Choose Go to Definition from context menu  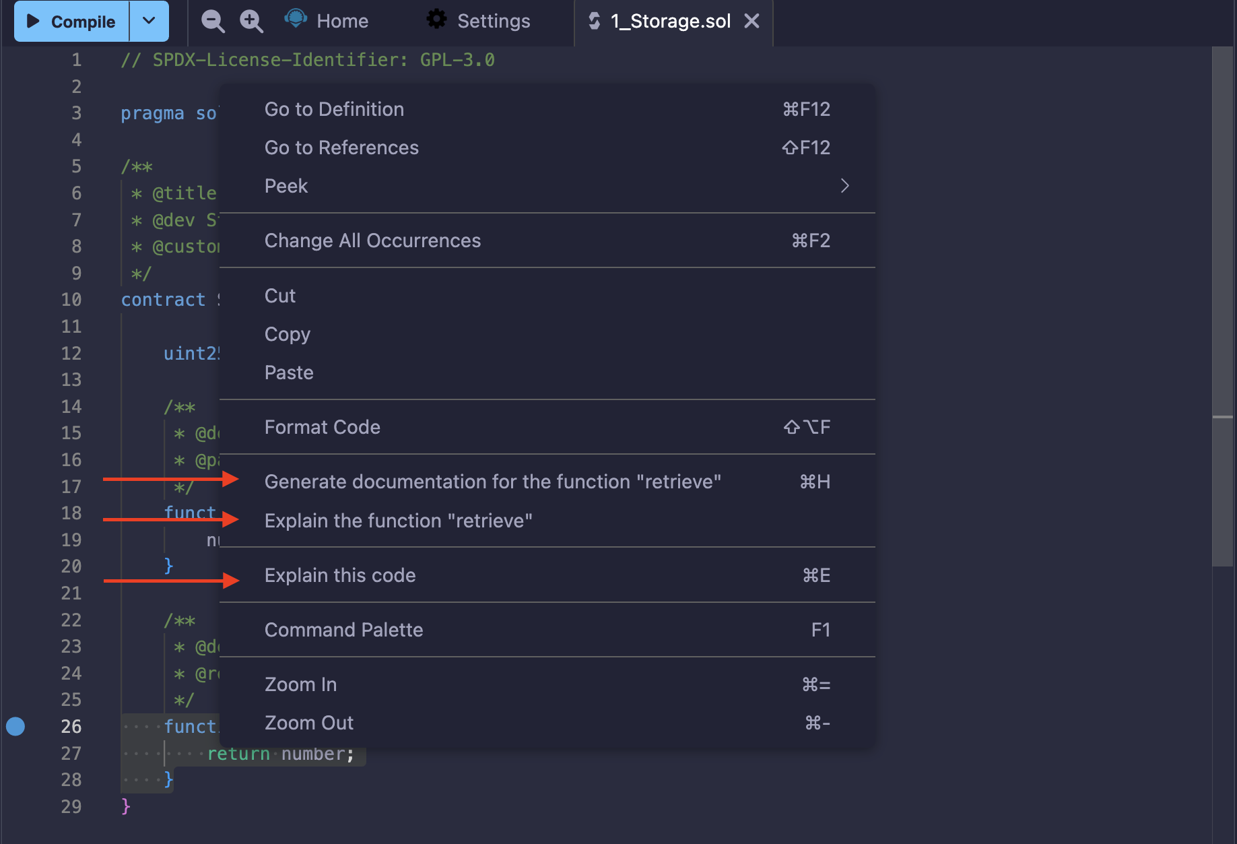point(547,109)
